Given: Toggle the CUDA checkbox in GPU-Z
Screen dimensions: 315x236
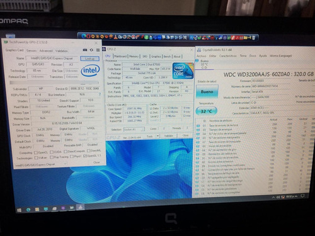Looking at the screenshot, I should pos(52,152).
